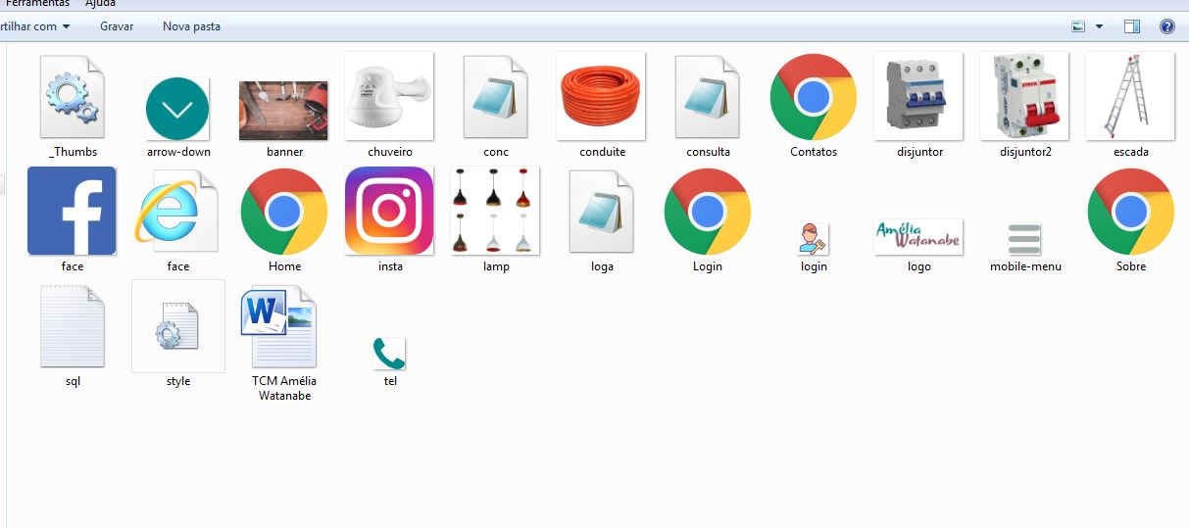Image resolution: width=1189 pixels, height=528 pixels.
Task: Select the escada ladder image
Action: (1130, 96)
